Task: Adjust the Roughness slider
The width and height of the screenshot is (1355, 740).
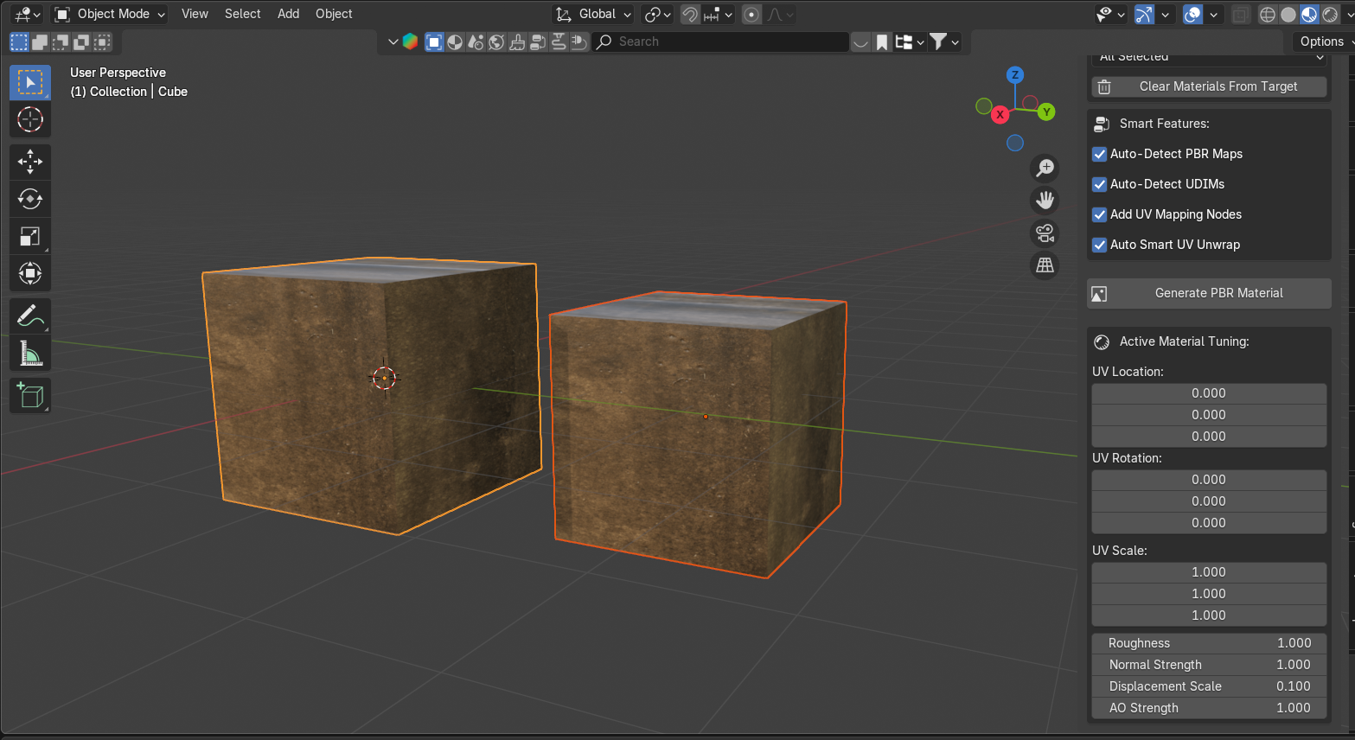Action: tap(1209, 643)
